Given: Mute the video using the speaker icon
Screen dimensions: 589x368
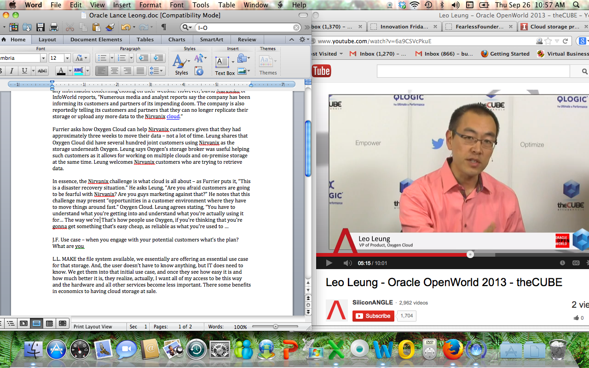Looking at the screenshot, I should point(347,263).
